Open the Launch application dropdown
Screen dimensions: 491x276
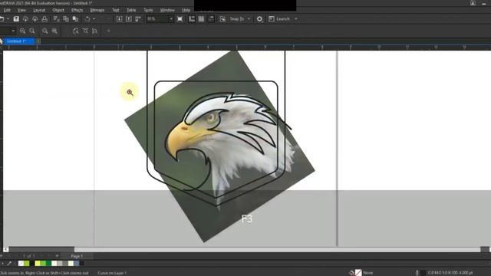click(x=295, y=19)
